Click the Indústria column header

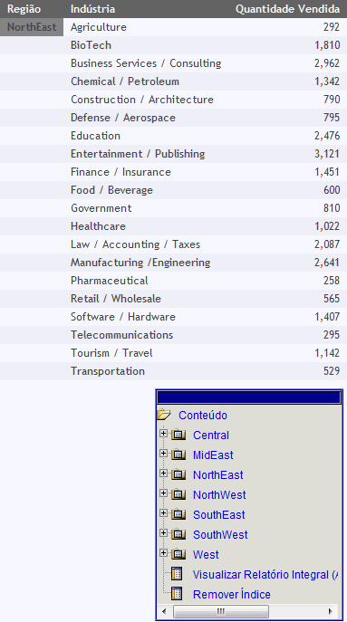(93, 9)
